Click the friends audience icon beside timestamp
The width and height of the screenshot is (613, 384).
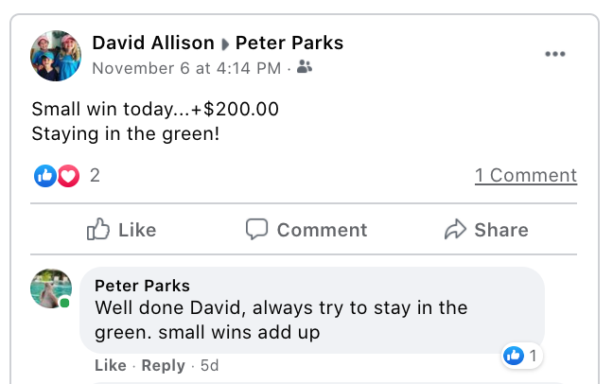(x=305, y=67)
